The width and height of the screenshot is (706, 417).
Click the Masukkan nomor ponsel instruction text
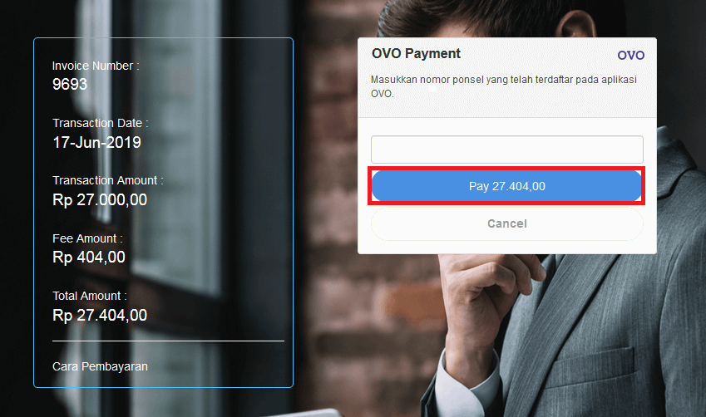point(503,86)
